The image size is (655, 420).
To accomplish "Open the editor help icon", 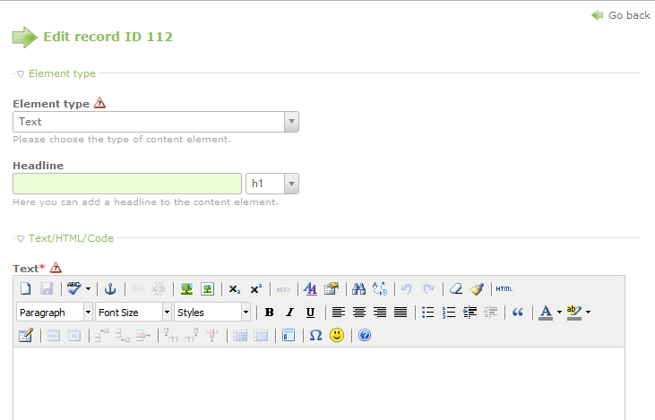I will coord(365,336).
